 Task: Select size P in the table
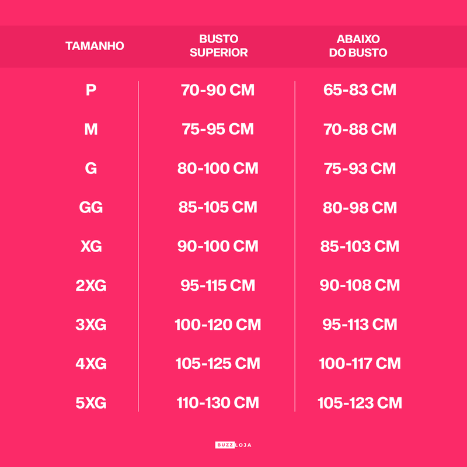pos(91,90)
